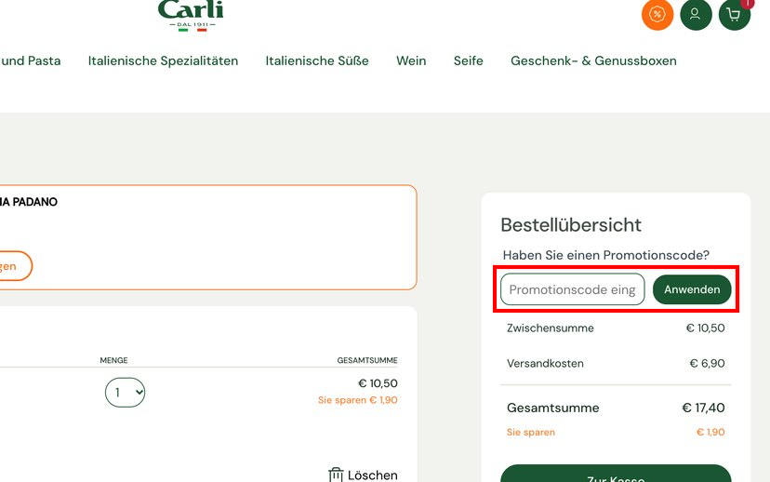Click the Gesamtsumme € 17,40 value
The image size is (770, 482).
coord(703,408)
